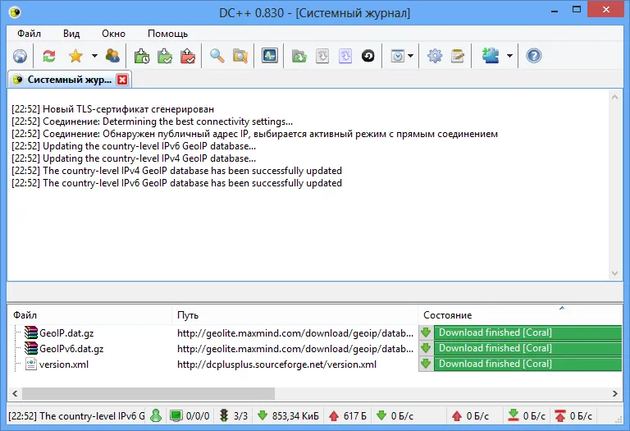Expand the Plugins dropdown arrow
The image size is (630, 431).
click(509, 56)
